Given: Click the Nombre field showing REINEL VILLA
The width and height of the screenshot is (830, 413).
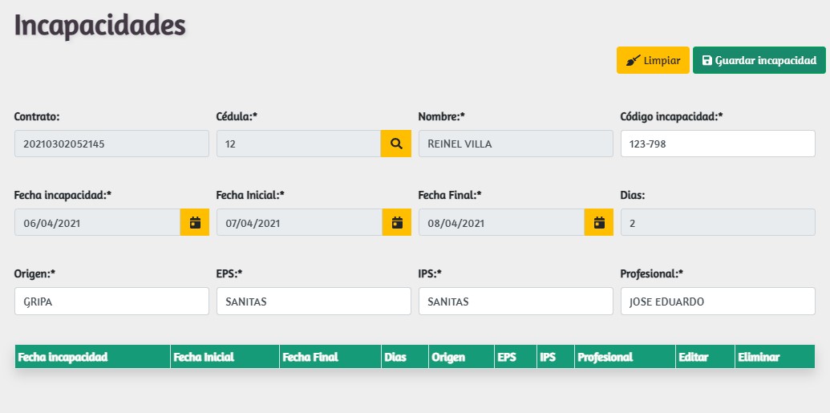Looking at the screenshot, I should pyautogui.click(x=516, y=144).
